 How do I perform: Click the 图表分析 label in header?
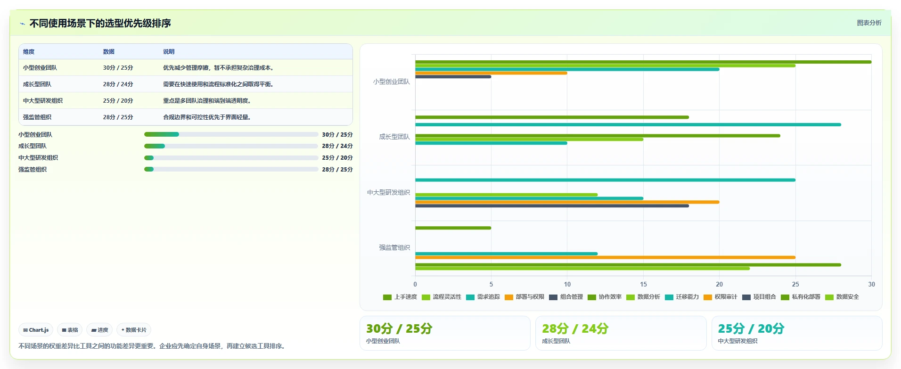tap(869, 23)
